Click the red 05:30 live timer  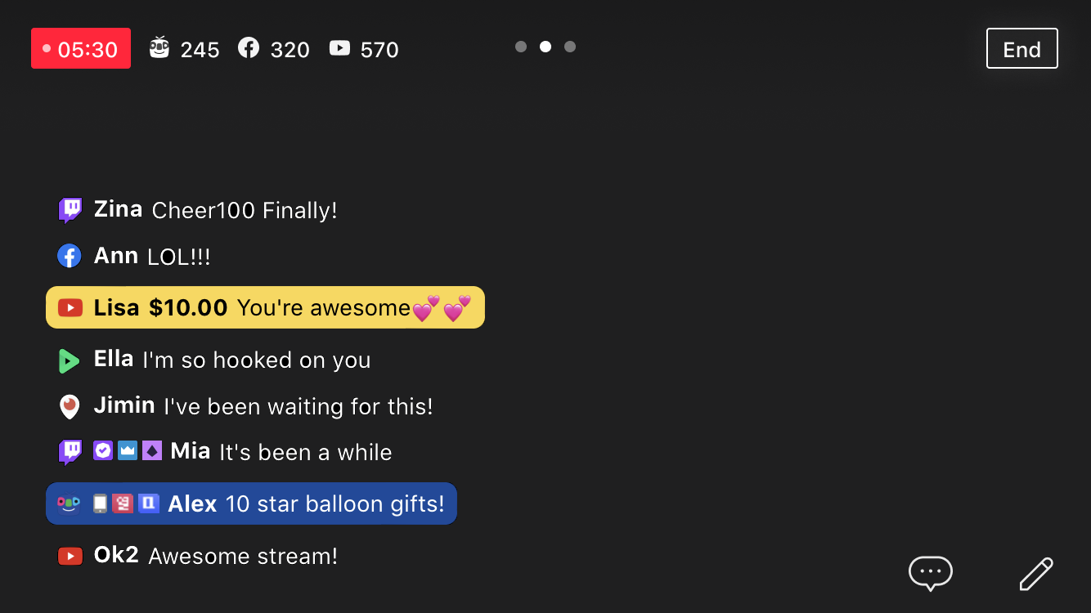tap(81, 49)
